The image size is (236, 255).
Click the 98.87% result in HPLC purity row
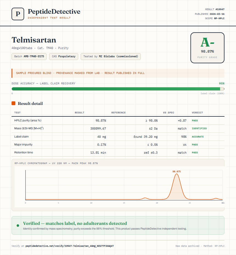click(x=101, y=121)
